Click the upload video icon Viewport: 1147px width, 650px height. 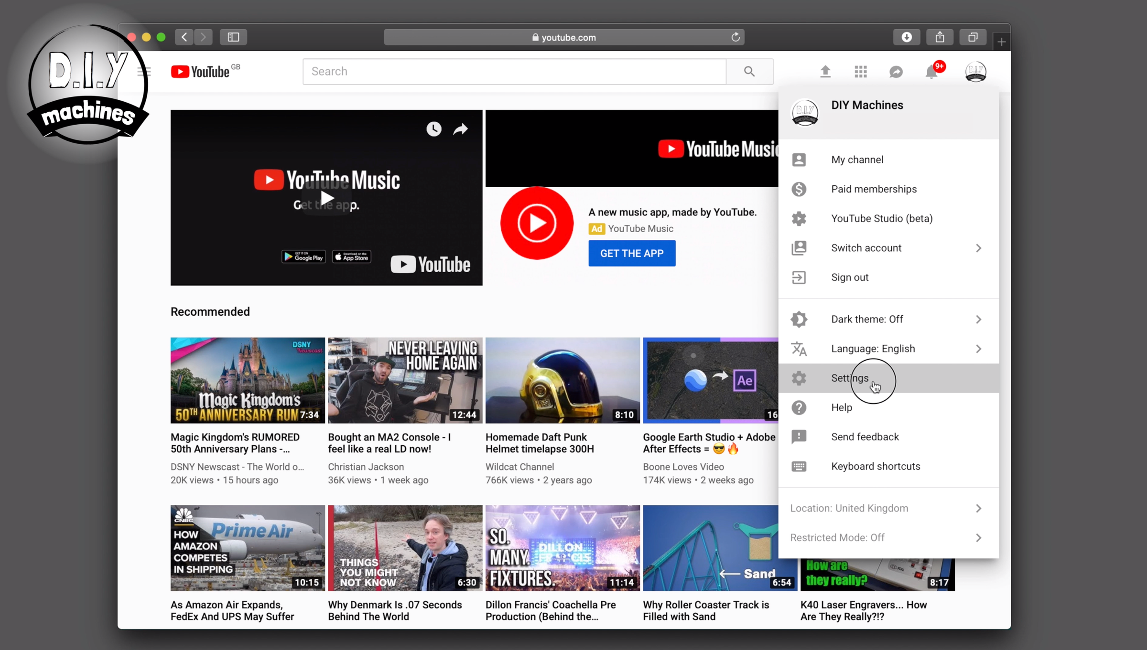pos(825,71)
